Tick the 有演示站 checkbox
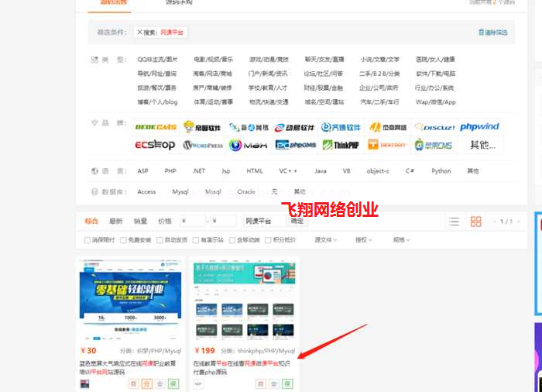 (196, 239)
